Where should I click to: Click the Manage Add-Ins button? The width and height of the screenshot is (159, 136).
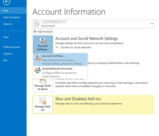43,105
